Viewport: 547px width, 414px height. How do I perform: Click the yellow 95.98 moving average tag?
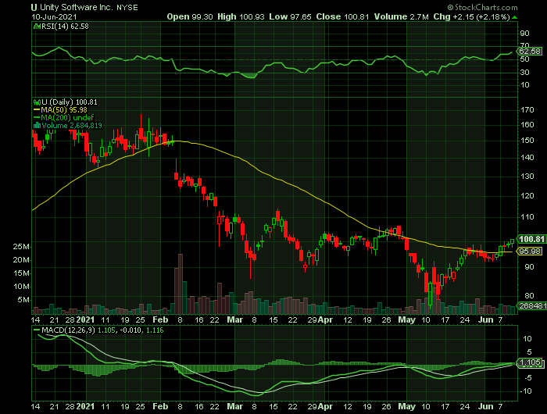click(531, 251)
